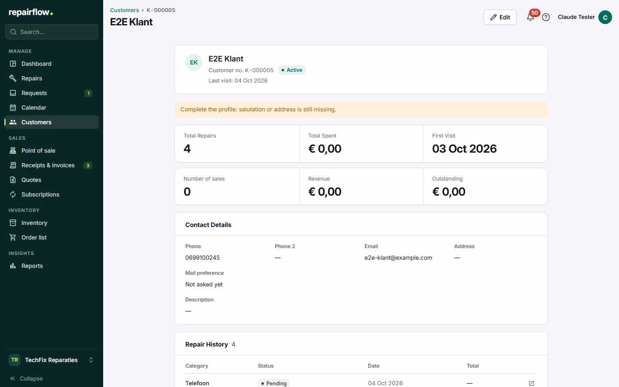Click the Repairs wrench icon

(x=13, y=78)
